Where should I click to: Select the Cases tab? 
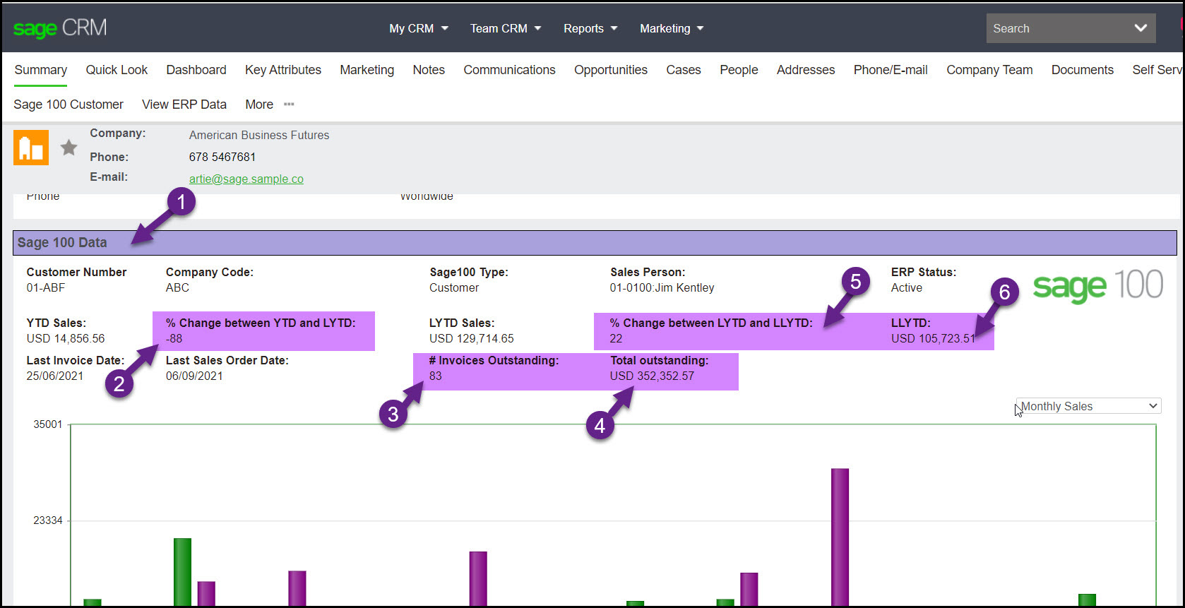pyautogui.click(x=684, y=70)
